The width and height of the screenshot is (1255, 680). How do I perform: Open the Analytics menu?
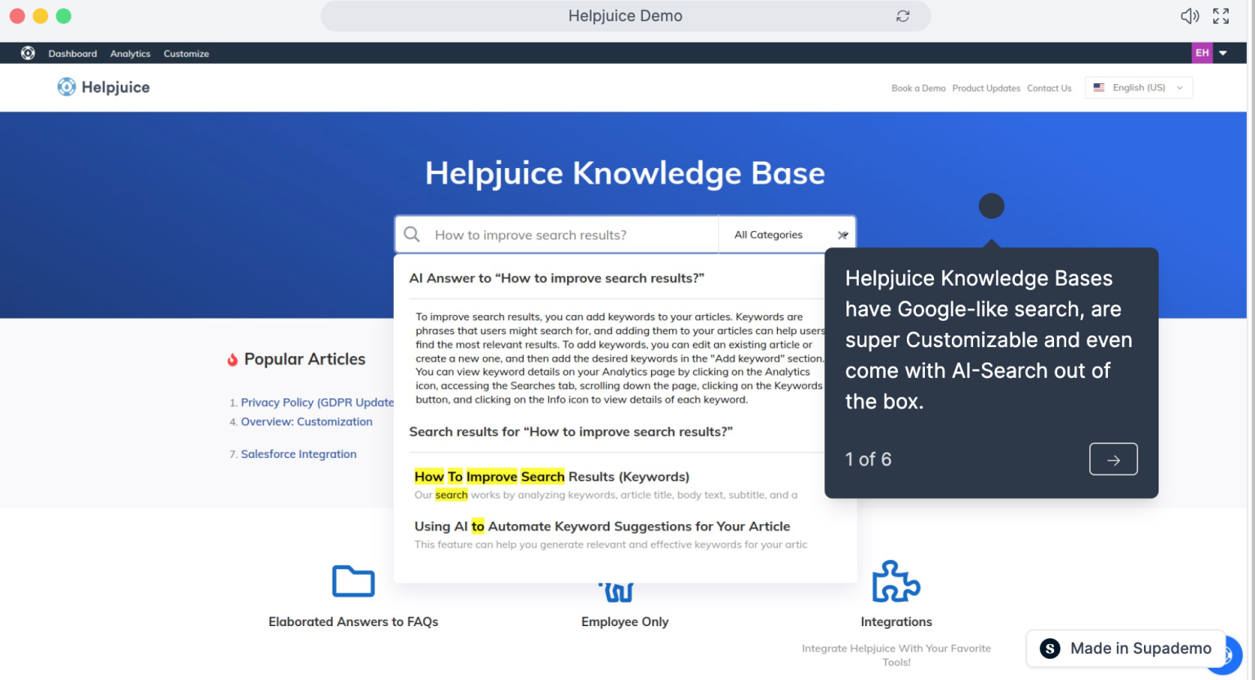(130, 53)
